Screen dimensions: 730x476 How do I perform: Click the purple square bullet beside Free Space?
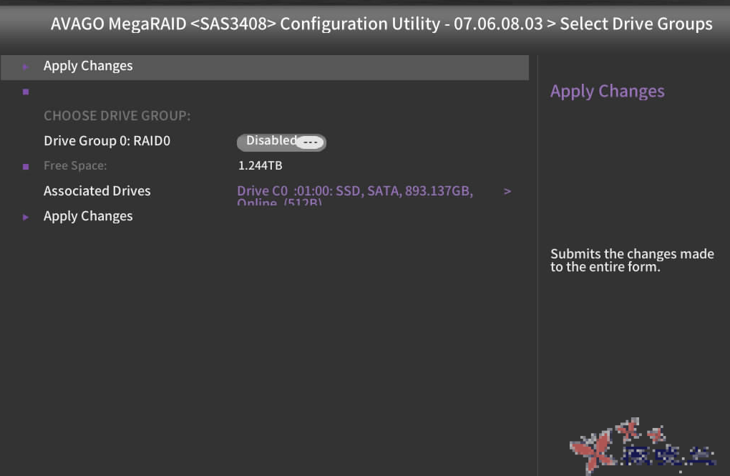[x=26, y=167]
